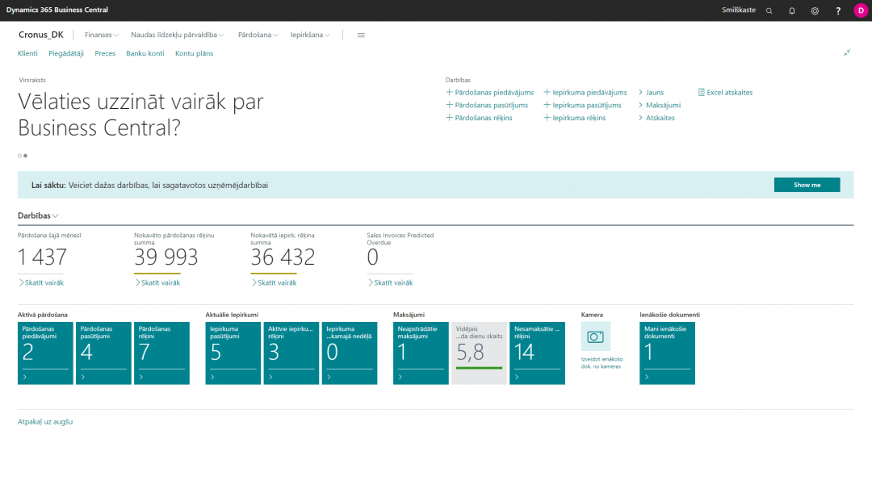
Task: Expand the Finanses menu
Action: 102,36
